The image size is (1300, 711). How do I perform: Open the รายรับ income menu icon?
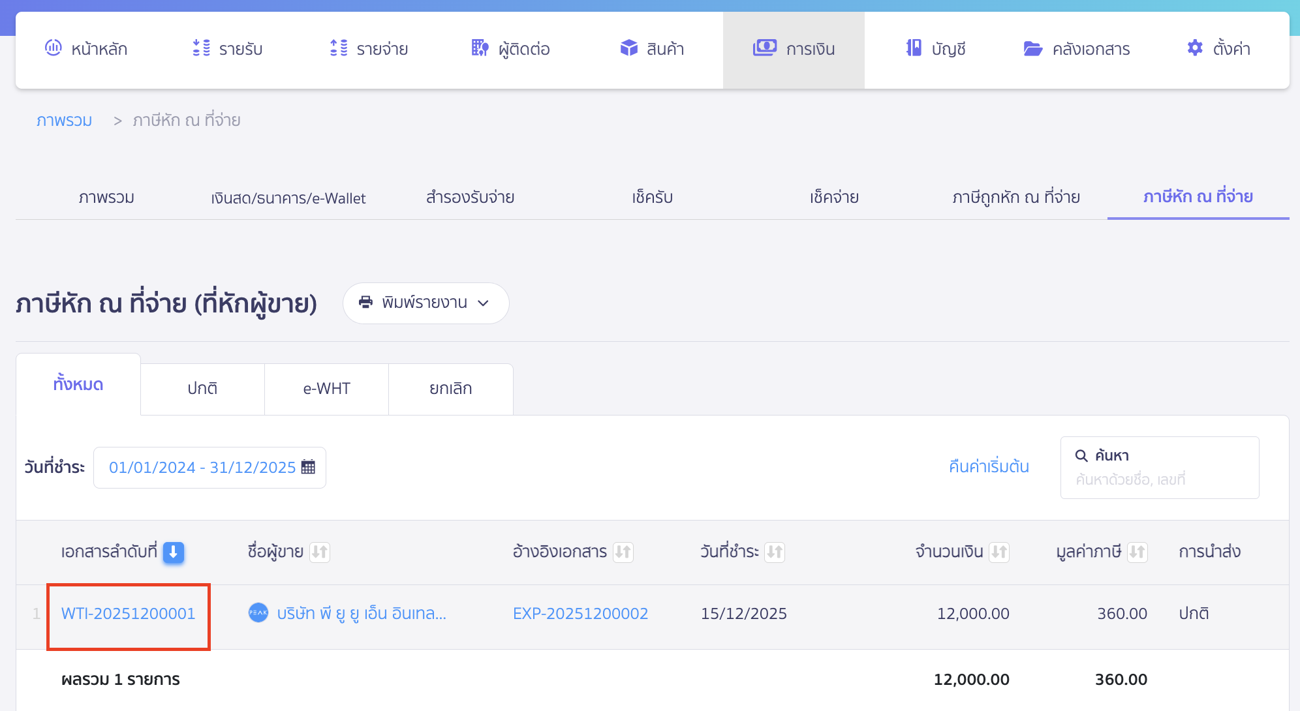201,48
